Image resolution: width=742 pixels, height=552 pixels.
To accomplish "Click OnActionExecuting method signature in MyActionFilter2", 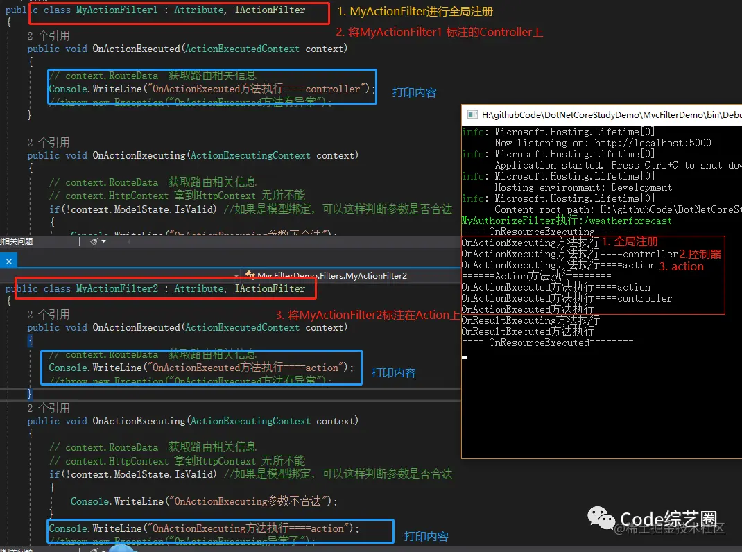I will point(193,421).
